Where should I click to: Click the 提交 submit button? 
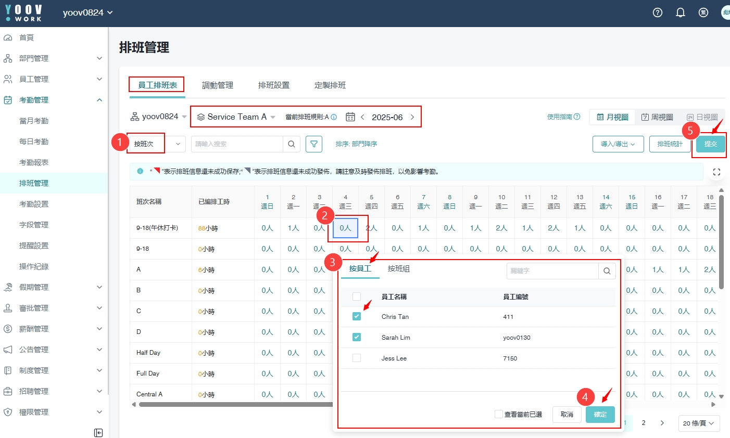tap(710, 144)
